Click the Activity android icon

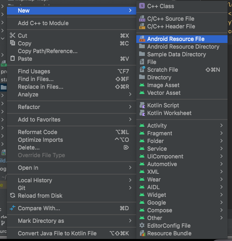(142, 126)
